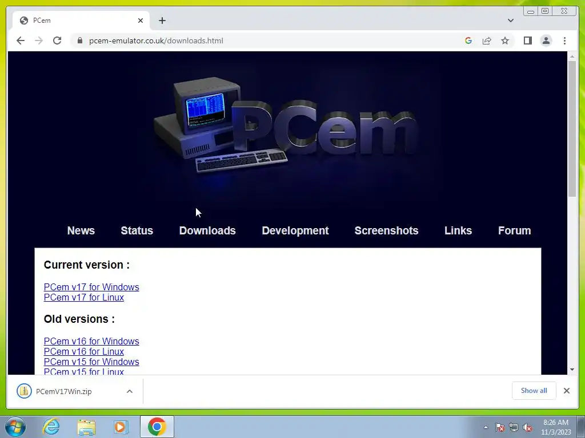The image size is (585, 438).
Task: Select the PCem browser tab
Action: (81, 21)
